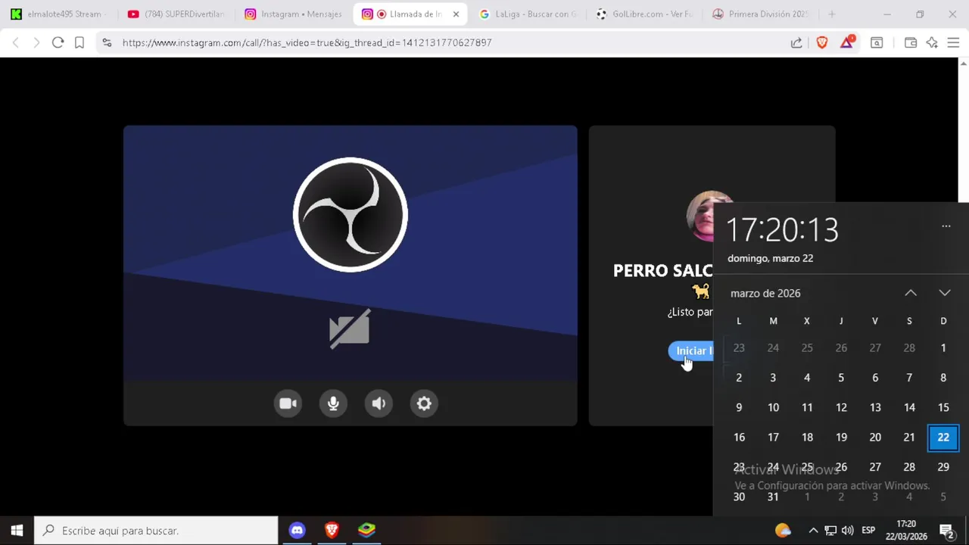Screen dimensions: 969x545
Task: Click the Iniciar llamada button
Action: click(690, 351)
